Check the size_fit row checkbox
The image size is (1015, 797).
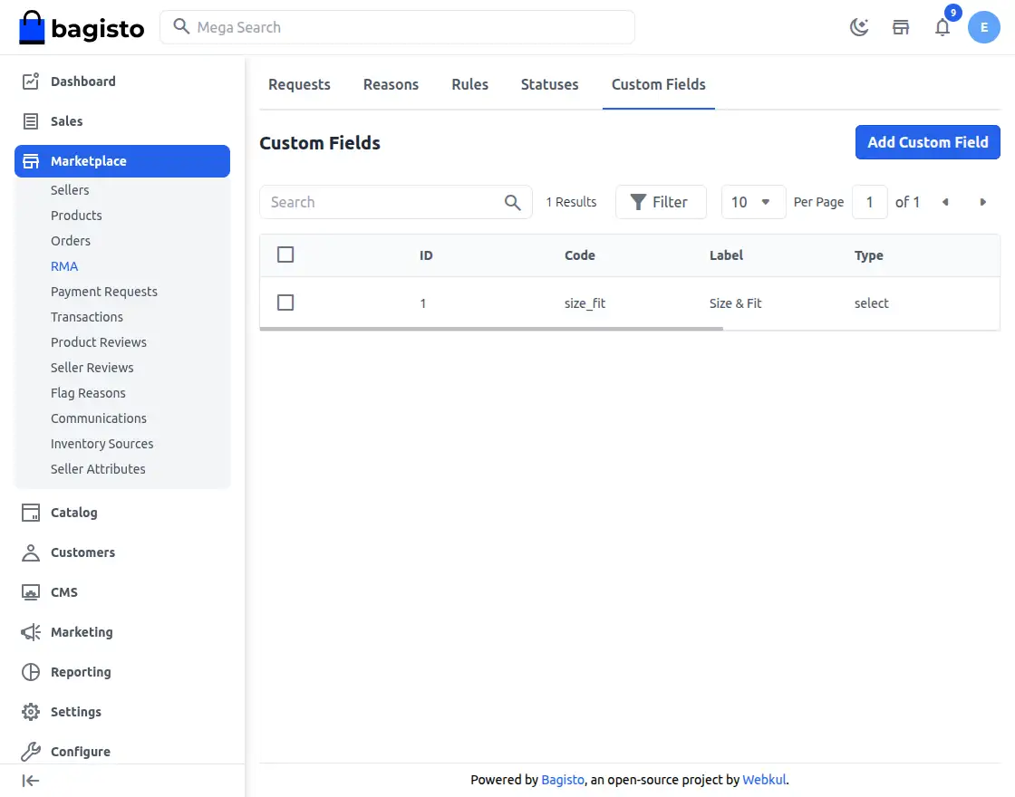(x=285, y=302)
